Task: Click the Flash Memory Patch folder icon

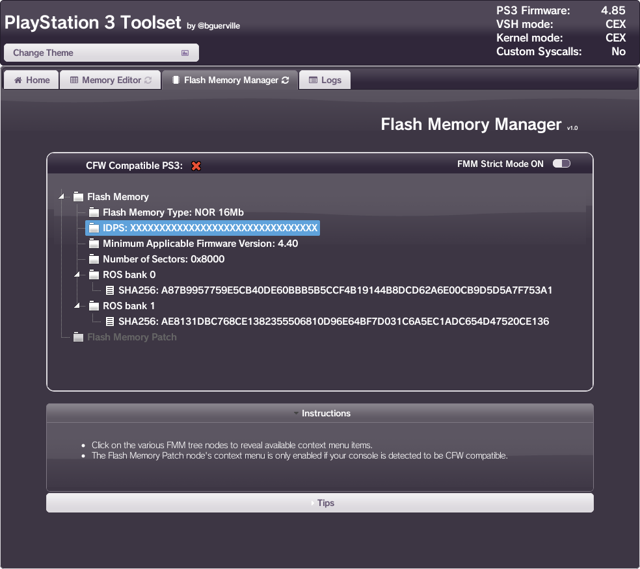Action: 78,337
